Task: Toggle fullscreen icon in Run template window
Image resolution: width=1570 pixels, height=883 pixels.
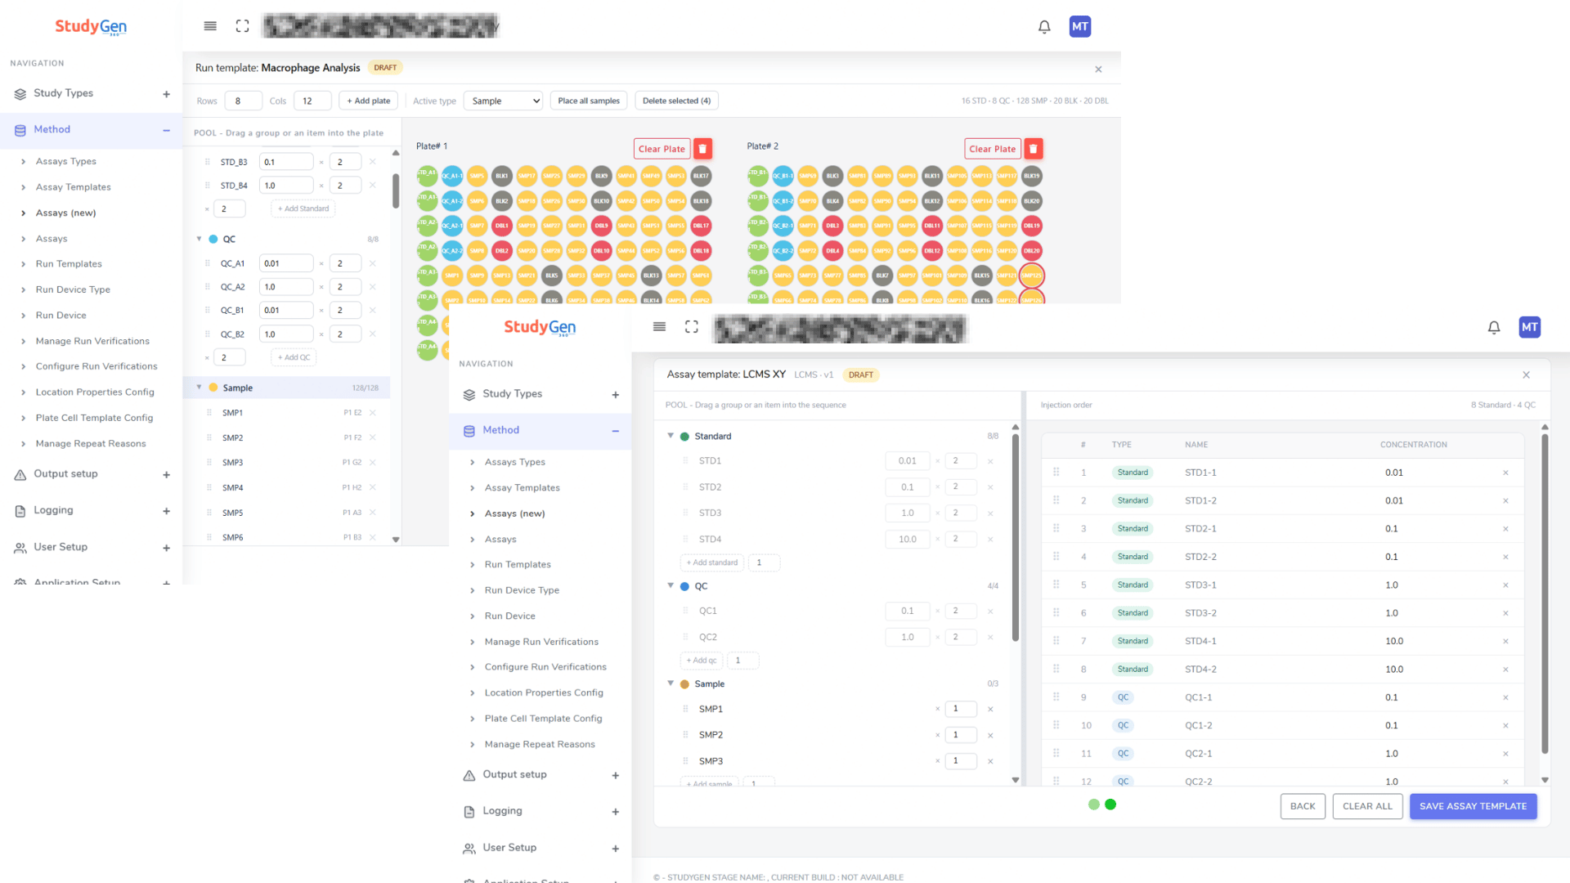Action: point(242,26)
